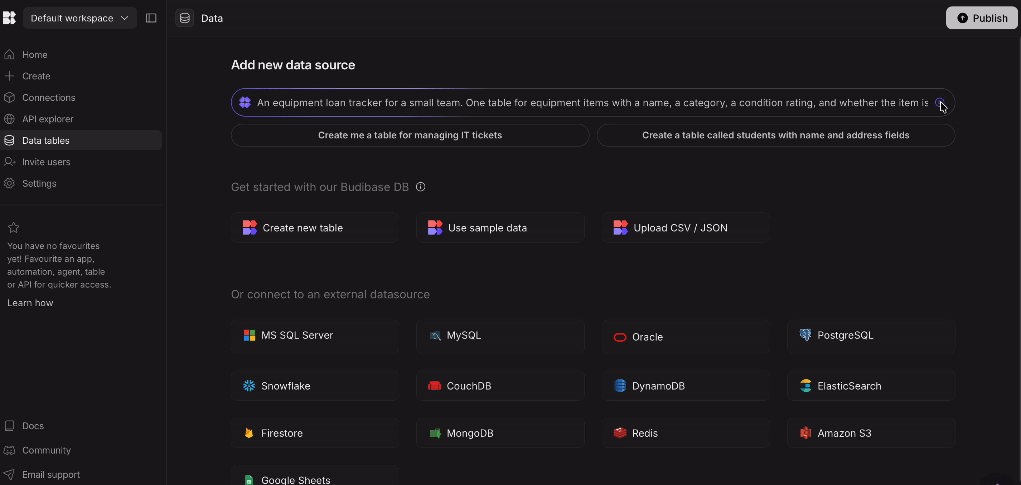1021x485 pixels.
Task: Select the Firestore datasource
Action: click(x=315, y=433)
